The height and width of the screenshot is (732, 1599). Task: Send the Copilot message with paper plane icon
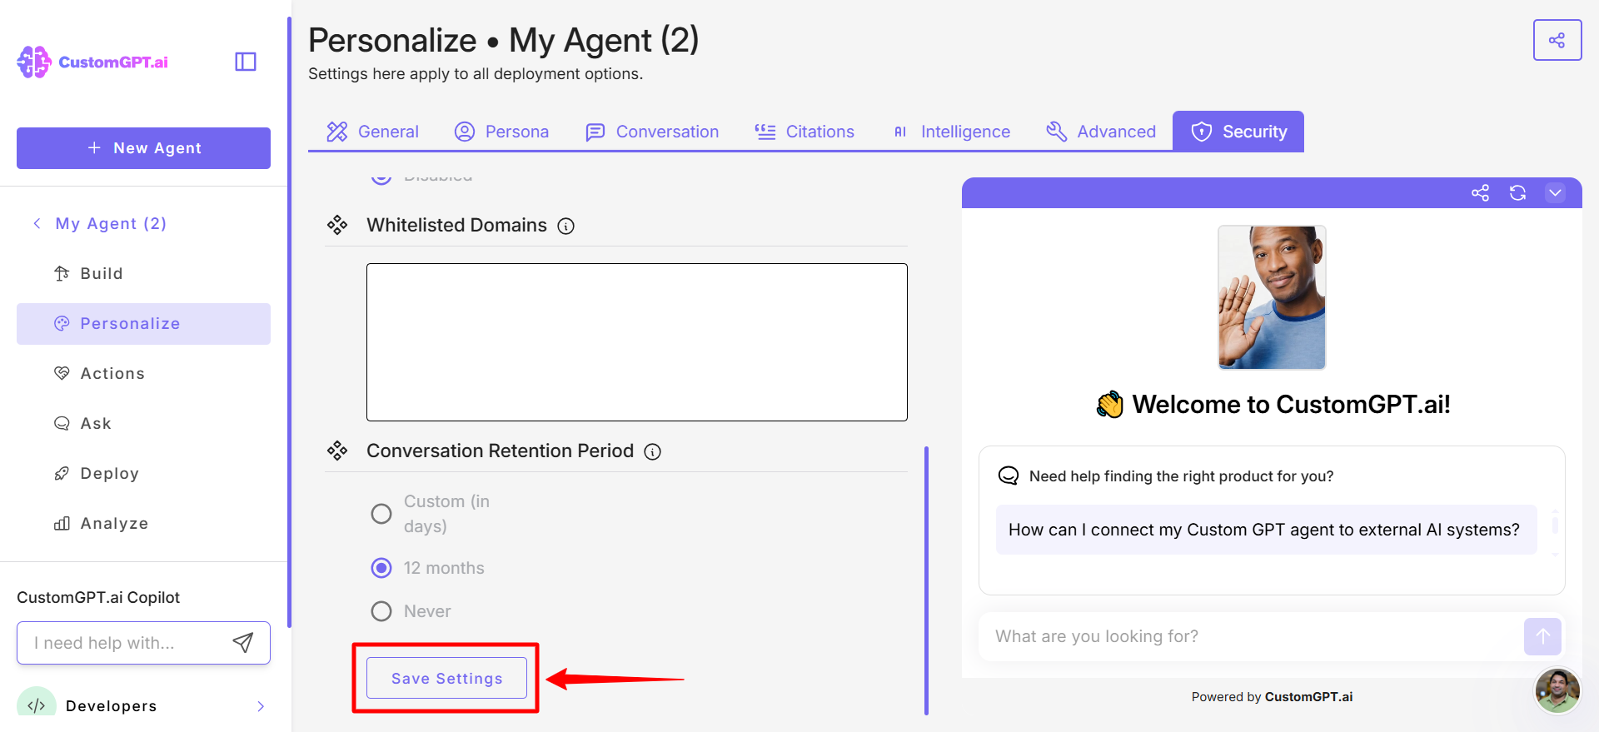(x=242, y=642)
